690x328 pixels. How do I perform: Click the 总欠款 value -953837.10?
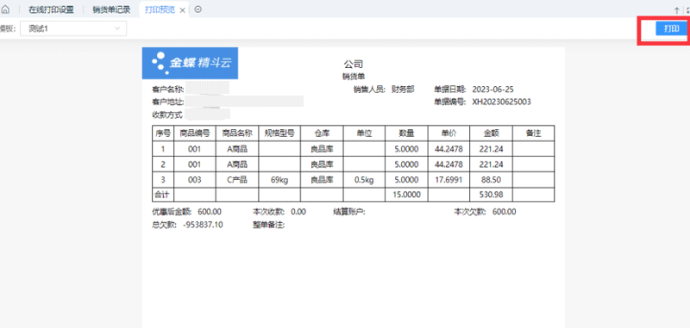click(203, 226)
